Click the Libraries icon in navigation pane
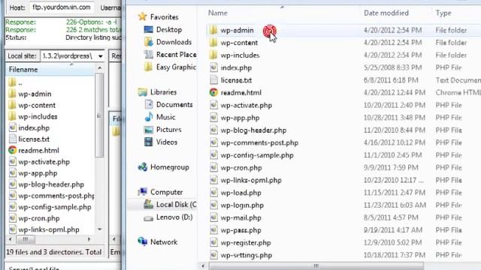 tap(142, 92)
